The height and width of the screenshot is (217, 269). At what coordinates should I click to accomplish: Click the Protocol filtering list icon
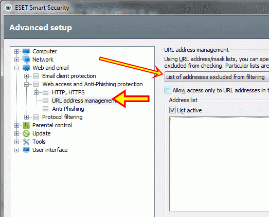click(35, 117)
